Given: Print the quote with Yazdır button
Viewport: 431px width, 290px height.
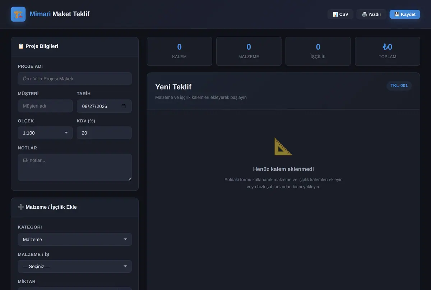Looking at the screenshot, I should pos(371,14).
